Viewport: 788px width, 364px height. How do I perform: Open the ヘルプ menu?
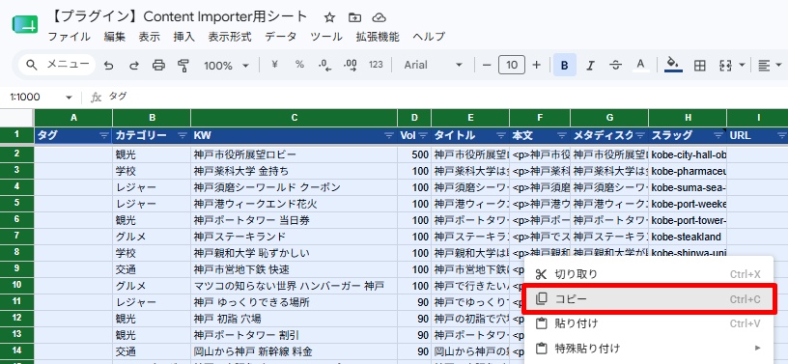(x=429, y=37)
